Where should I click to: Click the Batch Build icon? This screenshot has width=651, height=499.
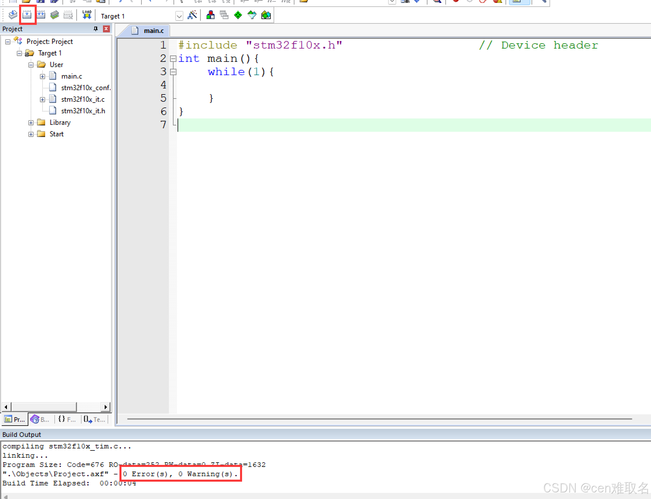pos(55,15)
